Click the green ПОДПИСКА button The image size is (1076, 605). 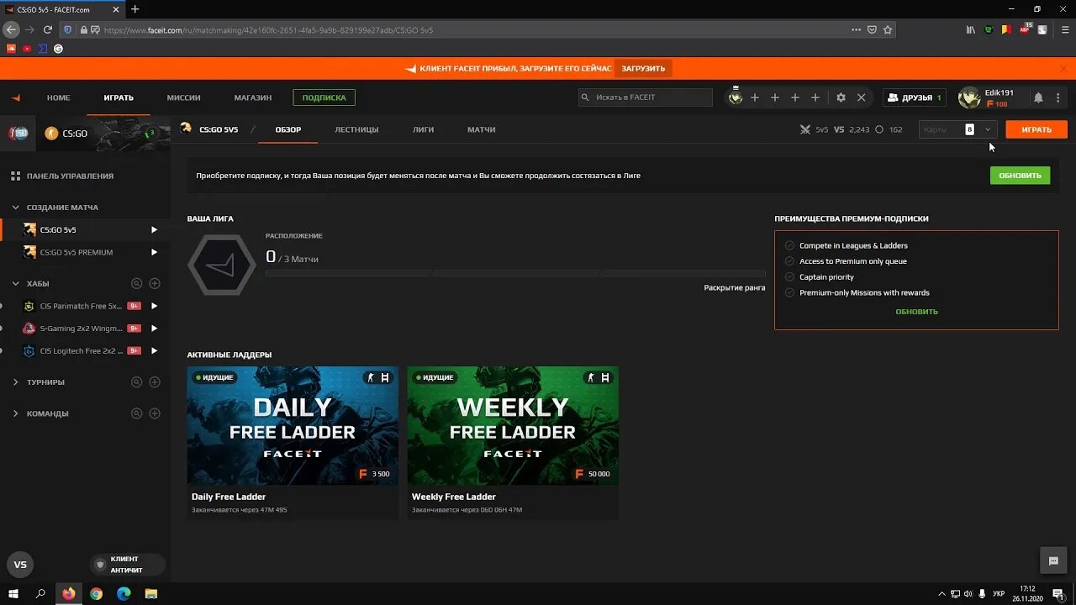(x=324, y=97)
